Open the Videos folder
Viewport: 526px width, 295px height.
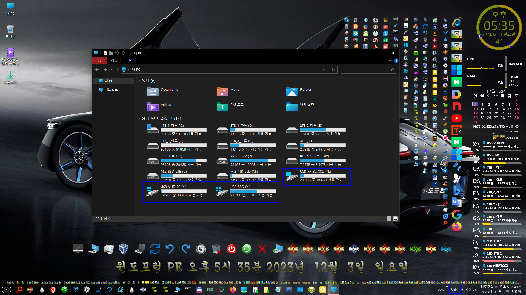tap(159, 106)
